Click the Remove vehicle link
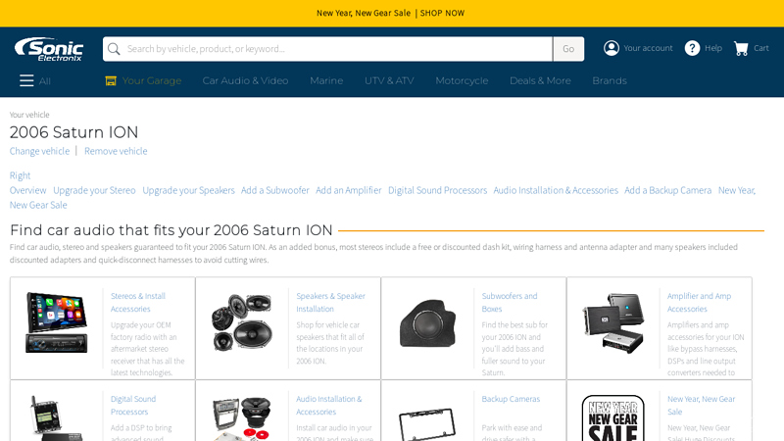Viewport: 784px width, 441px height. pyautogui.click(x=116, y=151)
